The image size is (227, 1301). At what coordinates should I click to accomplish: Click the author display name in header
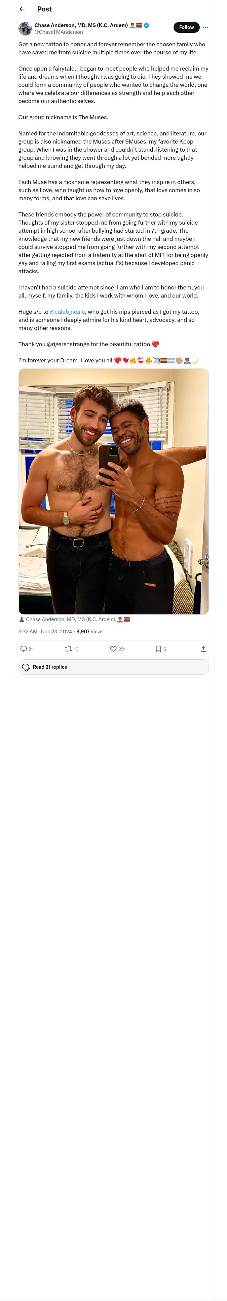[x=81, y=25]
